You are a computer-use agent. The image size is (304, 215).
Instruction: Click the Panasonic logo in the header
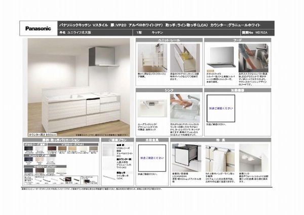pyautogui.click(x=38, y=28)
